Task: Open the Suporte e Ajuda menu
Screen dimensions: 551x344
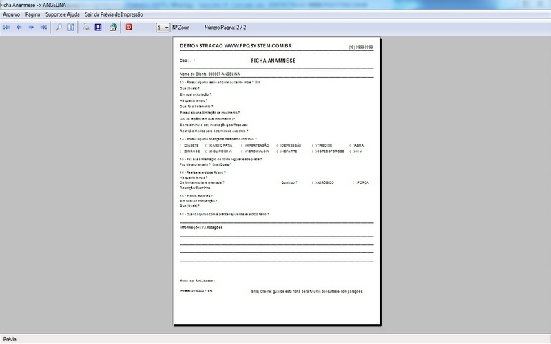Action: [63, 14]
